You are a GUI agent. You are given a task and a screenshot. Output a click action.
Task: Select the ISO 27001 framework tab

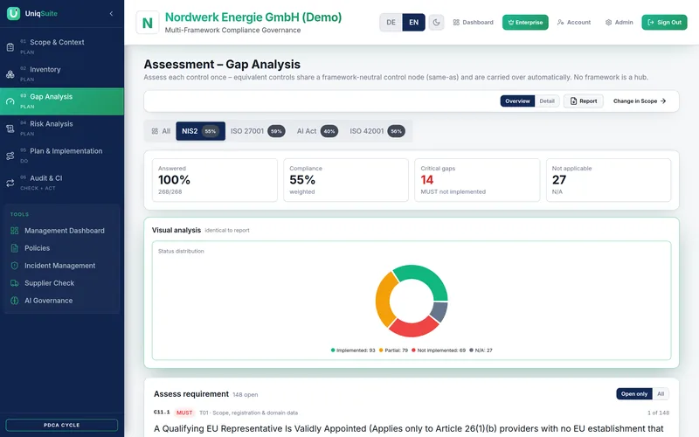coord(258,131)
